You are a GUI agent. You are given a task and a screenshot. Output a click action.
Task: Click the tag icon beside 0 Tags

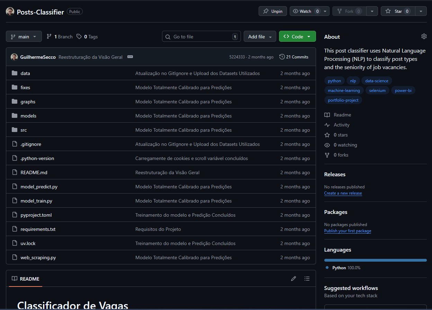click(x=79, y=37)
